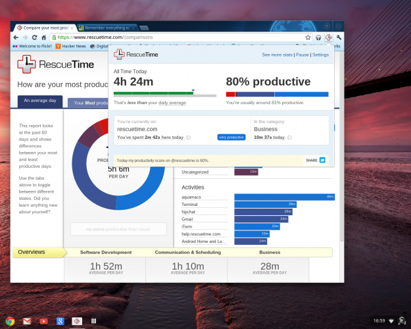
Task: Open Hacker News bookmark
Action: (71, 46)
